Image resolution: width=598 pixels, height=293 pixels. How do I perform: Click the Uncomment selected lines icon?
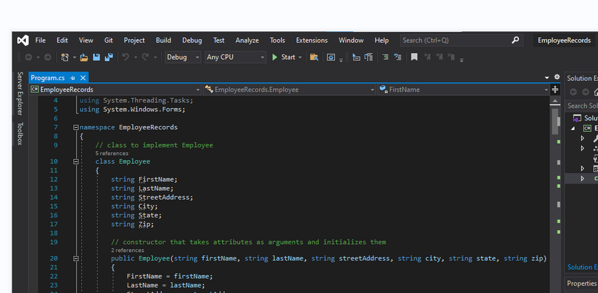pos(398,57)
